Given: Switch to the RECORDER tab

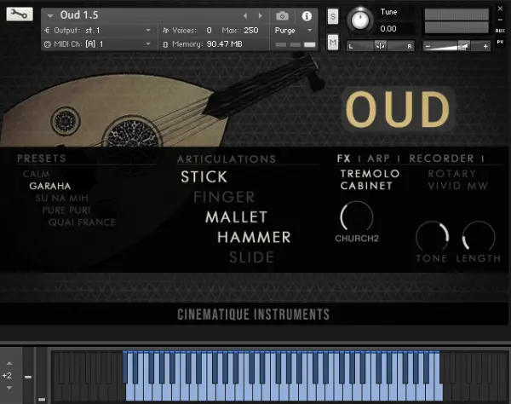Looking at the screenshot, I should 441,159.
